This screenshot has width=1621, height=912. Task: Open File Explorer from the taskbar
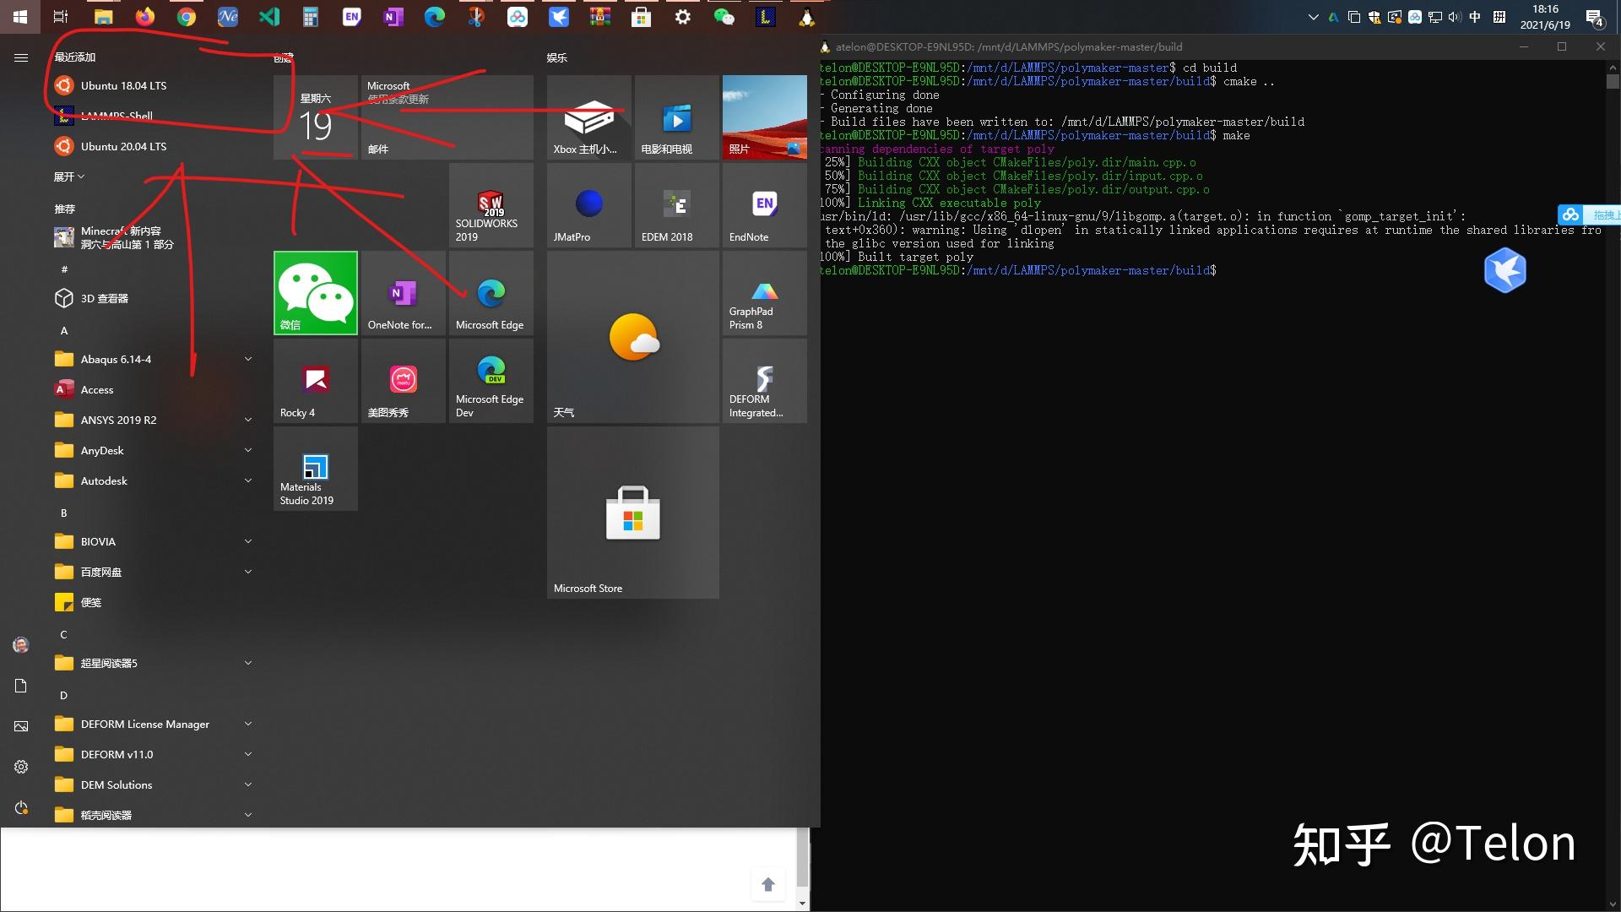click(104, 16)
